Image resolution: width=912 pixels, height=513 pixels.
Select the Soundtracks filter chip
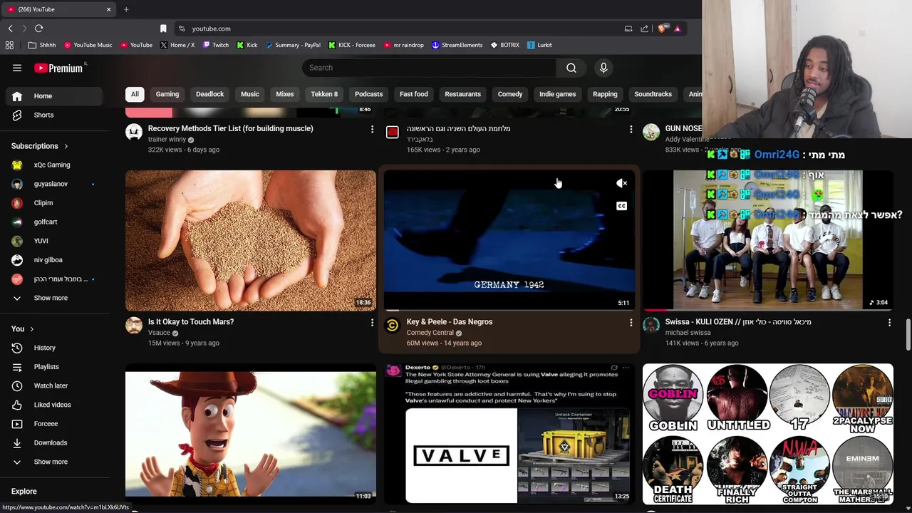[653, 94]
